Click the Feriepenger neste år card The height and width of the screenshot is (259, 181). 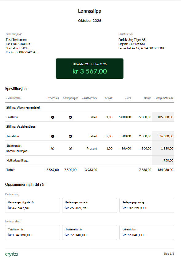click(90, 205)
